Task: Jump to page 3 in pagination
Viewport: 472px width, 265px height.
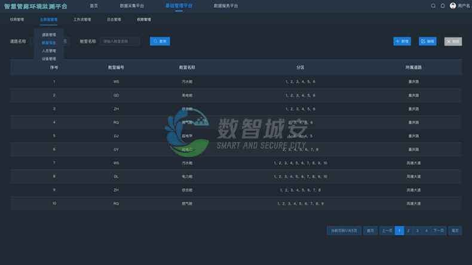Action: 417,230
